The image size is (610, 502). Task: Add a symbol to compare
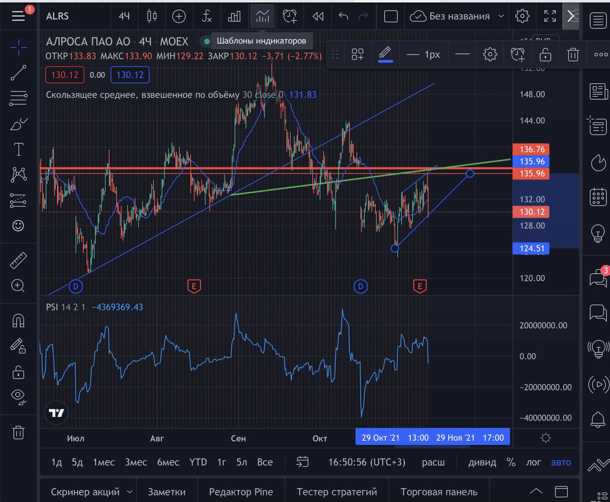[179, 16]
